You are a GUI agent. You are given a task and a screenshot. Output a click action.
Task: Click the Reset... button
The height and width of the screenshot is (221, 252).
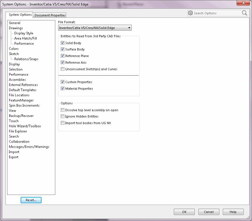pyautogui.click(x=31, y=200)
